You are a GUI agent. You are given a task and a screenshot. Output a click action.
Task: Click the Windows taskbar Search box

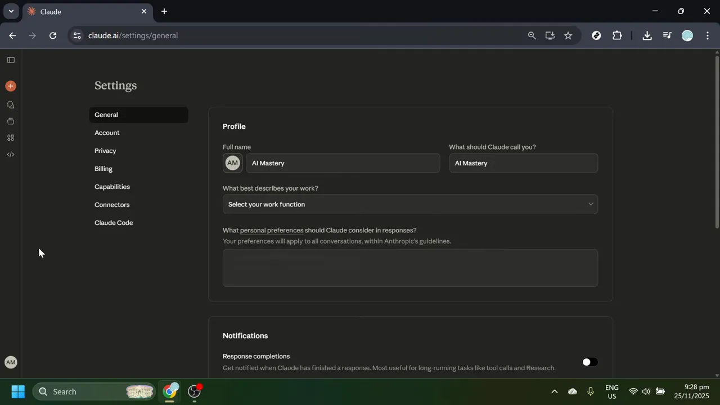click(94, 391)
